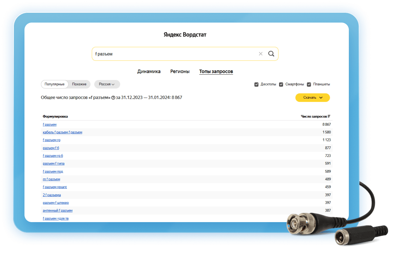Select the value 591 in the table

click(x=328, y=163)
